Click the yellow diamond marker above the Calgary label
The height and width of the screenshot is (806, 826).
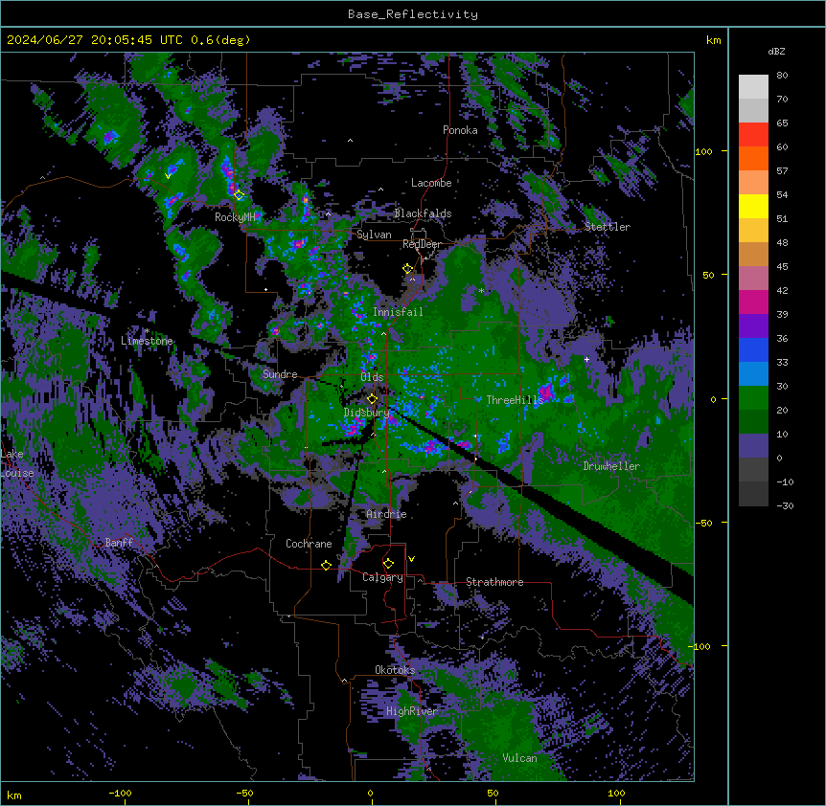(x=388, y=564)
